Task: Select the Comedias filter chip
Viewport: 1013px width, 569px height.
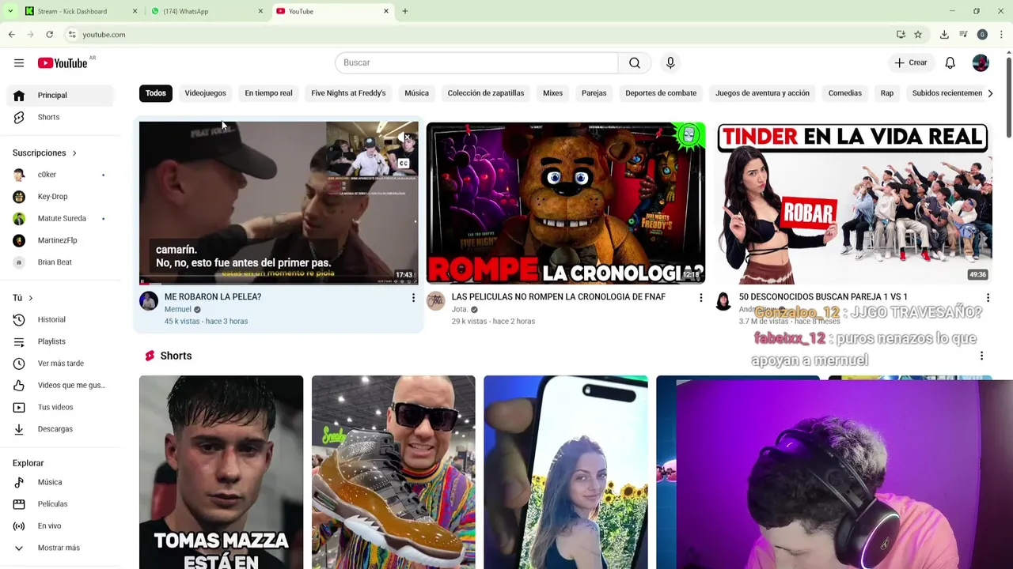Action: click(x=844, y=93)
